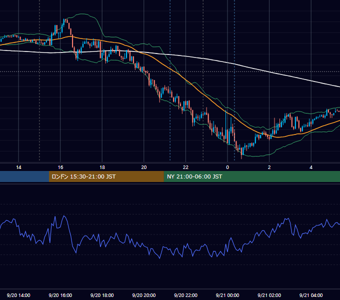This screenshot has height=300, width=340.
Task: Click hour label 22 on price chart axis
Action: [x=185, y=167]
